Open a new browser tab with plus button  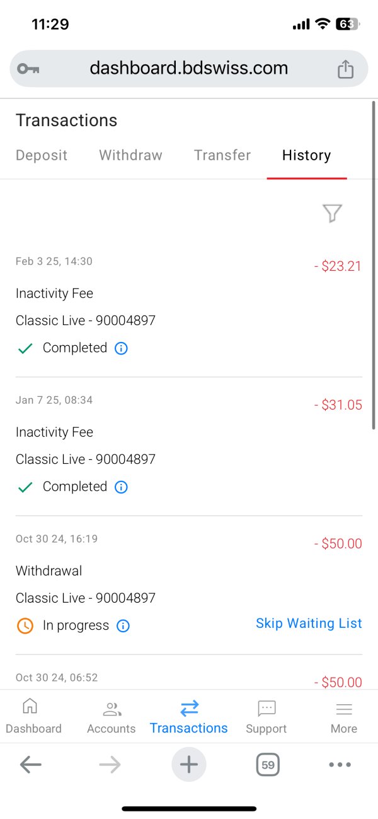coord(189,765)
